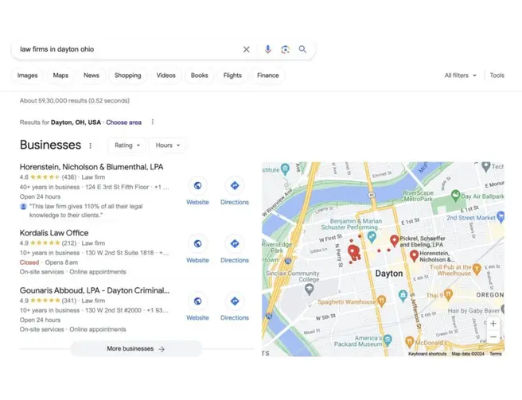Click 2nd Street Market map marker

(x=501, y=217)
